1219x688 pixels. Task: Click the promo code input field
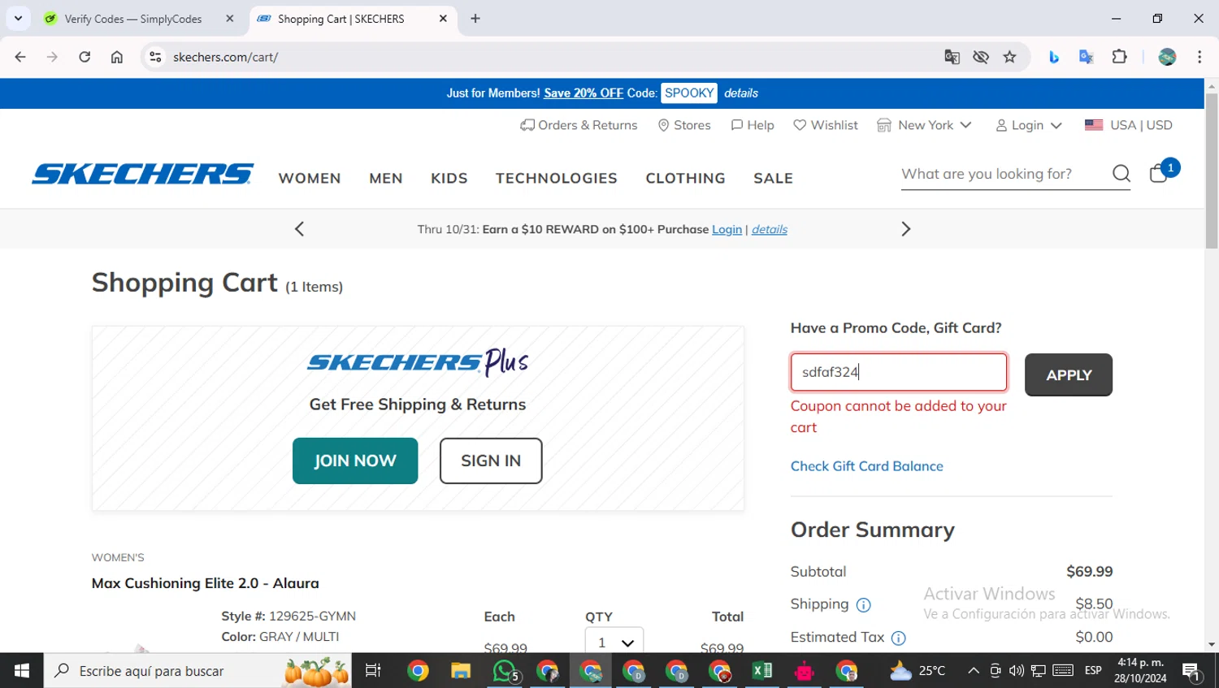(x=899, y=372)
